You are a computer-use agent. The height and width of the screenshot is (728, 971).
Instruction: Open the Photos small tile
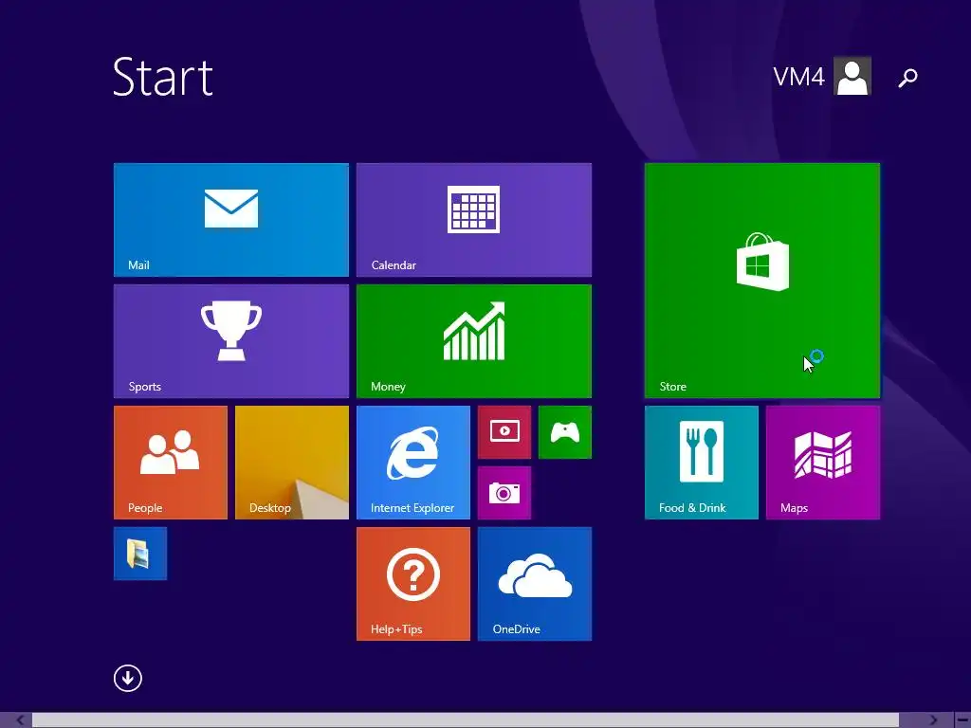click(140, 554)
